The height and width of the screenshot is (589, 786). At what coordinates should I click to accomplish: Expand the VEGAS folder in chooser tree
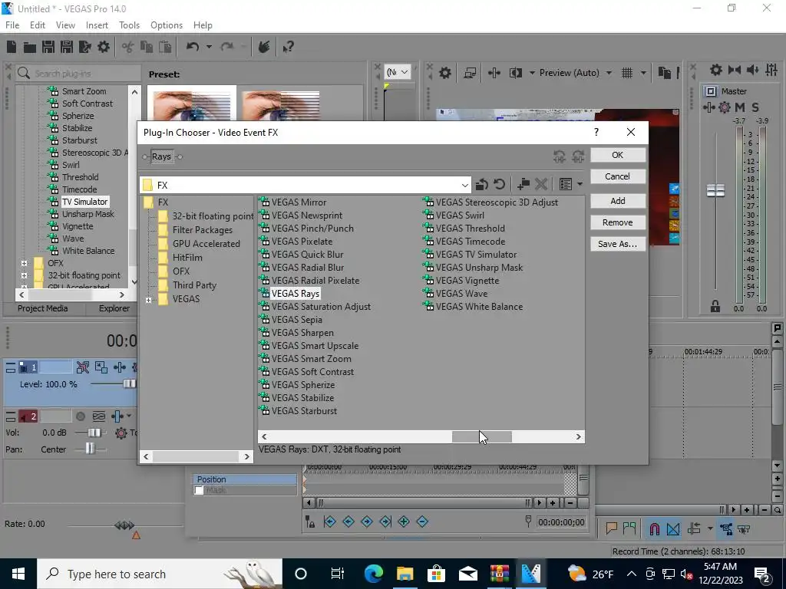[148, 300]
